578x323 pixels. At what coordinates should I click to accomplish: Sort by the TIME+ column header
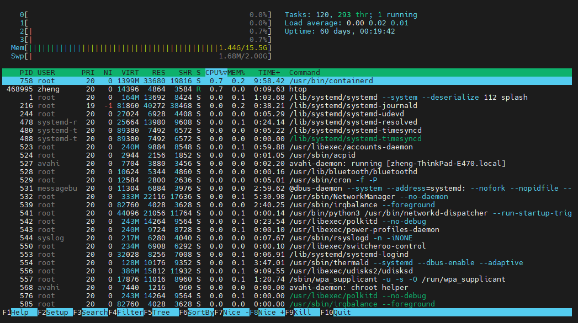tap(269, 72)
